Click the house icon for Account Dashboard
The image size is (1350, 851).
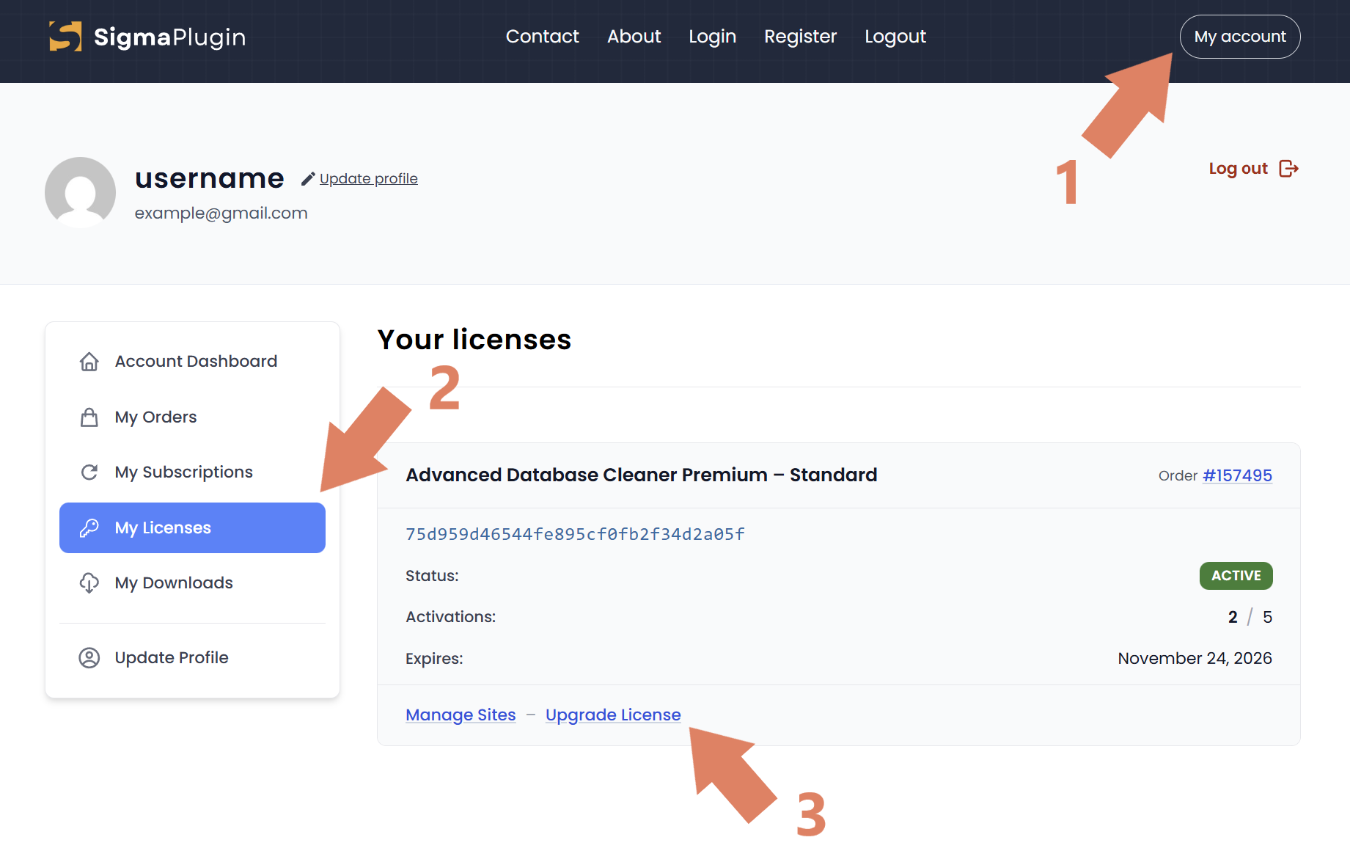[89, 362]
